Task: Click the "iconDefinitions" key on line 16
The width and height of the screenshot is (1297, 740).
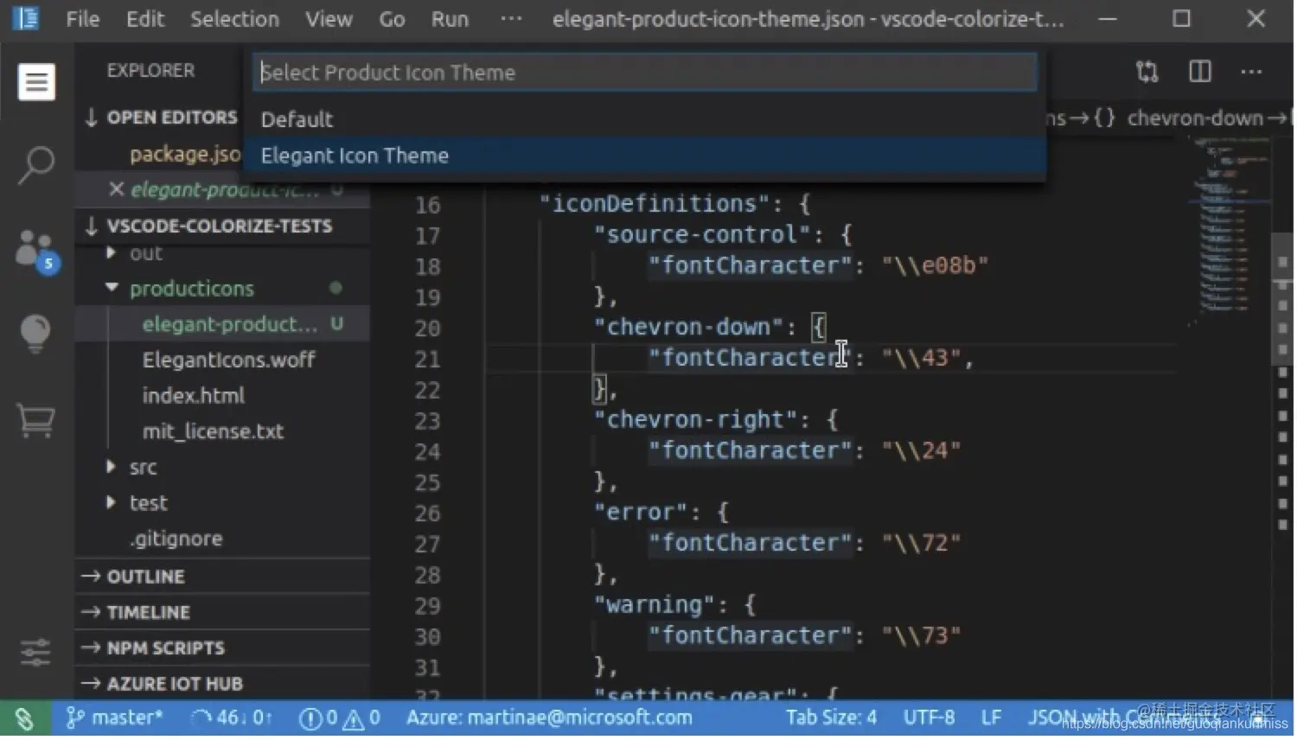Action: pyautogui.click(x=655, y=204)
